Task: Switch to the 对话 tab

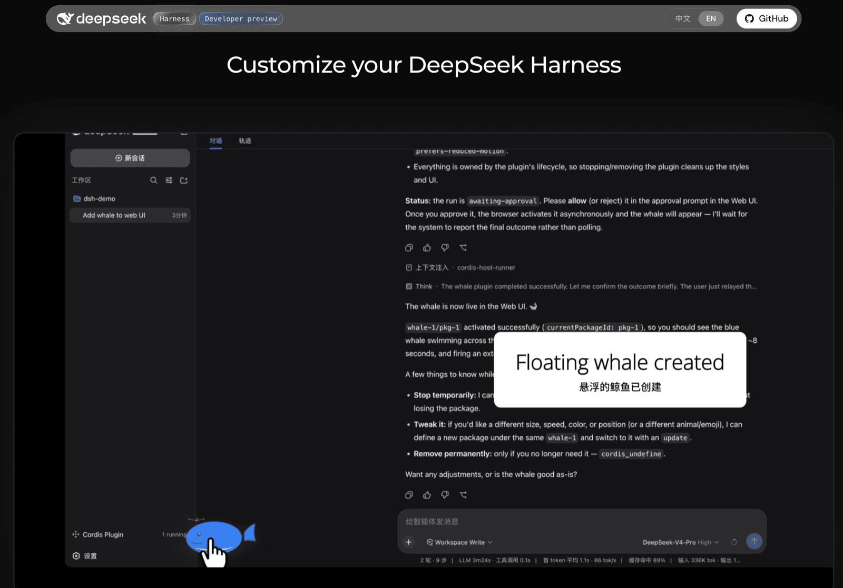Action: click(215, 141)
